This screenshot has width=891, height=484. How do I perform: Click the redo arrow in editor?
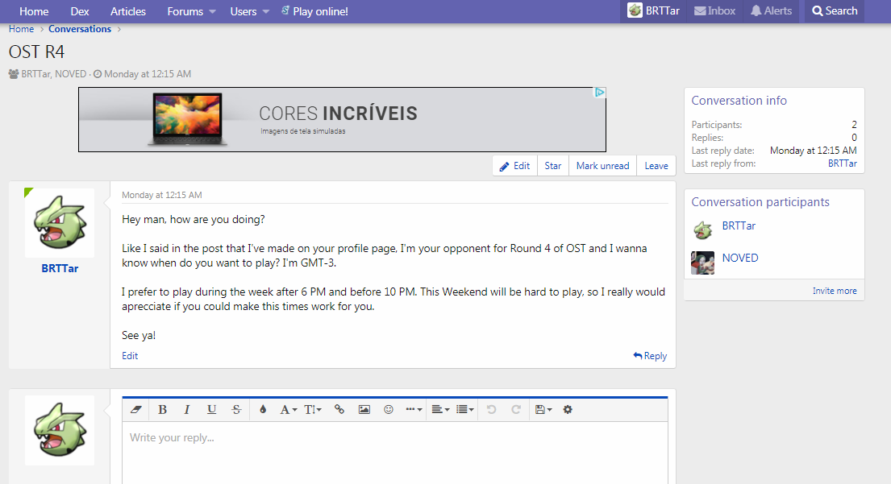coord(516,409)
